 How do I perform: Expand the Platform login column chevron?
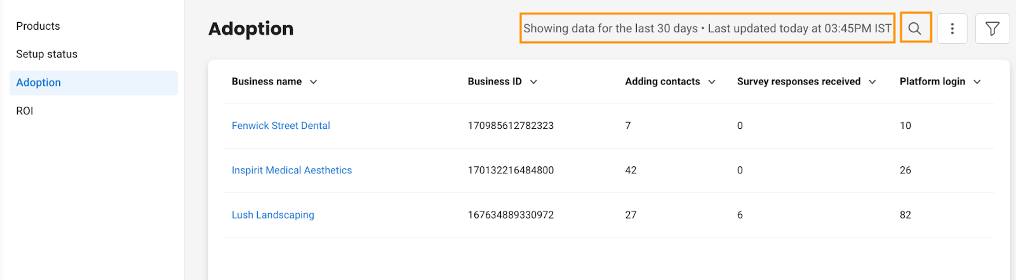point(977,82)
